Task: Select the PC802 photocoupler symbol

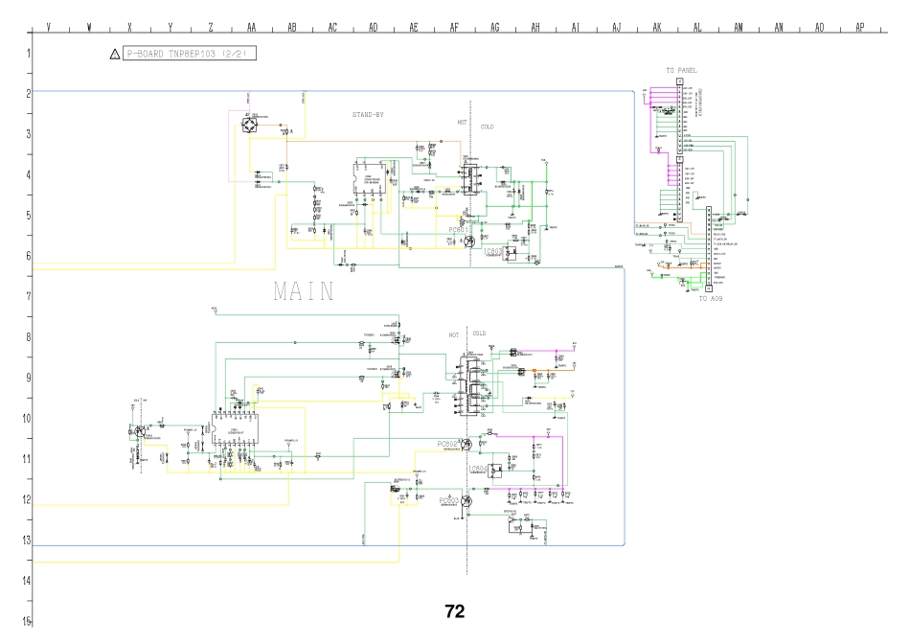Action: click(x=466, y=445)
